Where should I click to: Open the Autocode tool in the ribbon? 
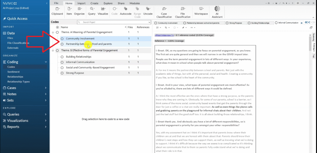126,11
